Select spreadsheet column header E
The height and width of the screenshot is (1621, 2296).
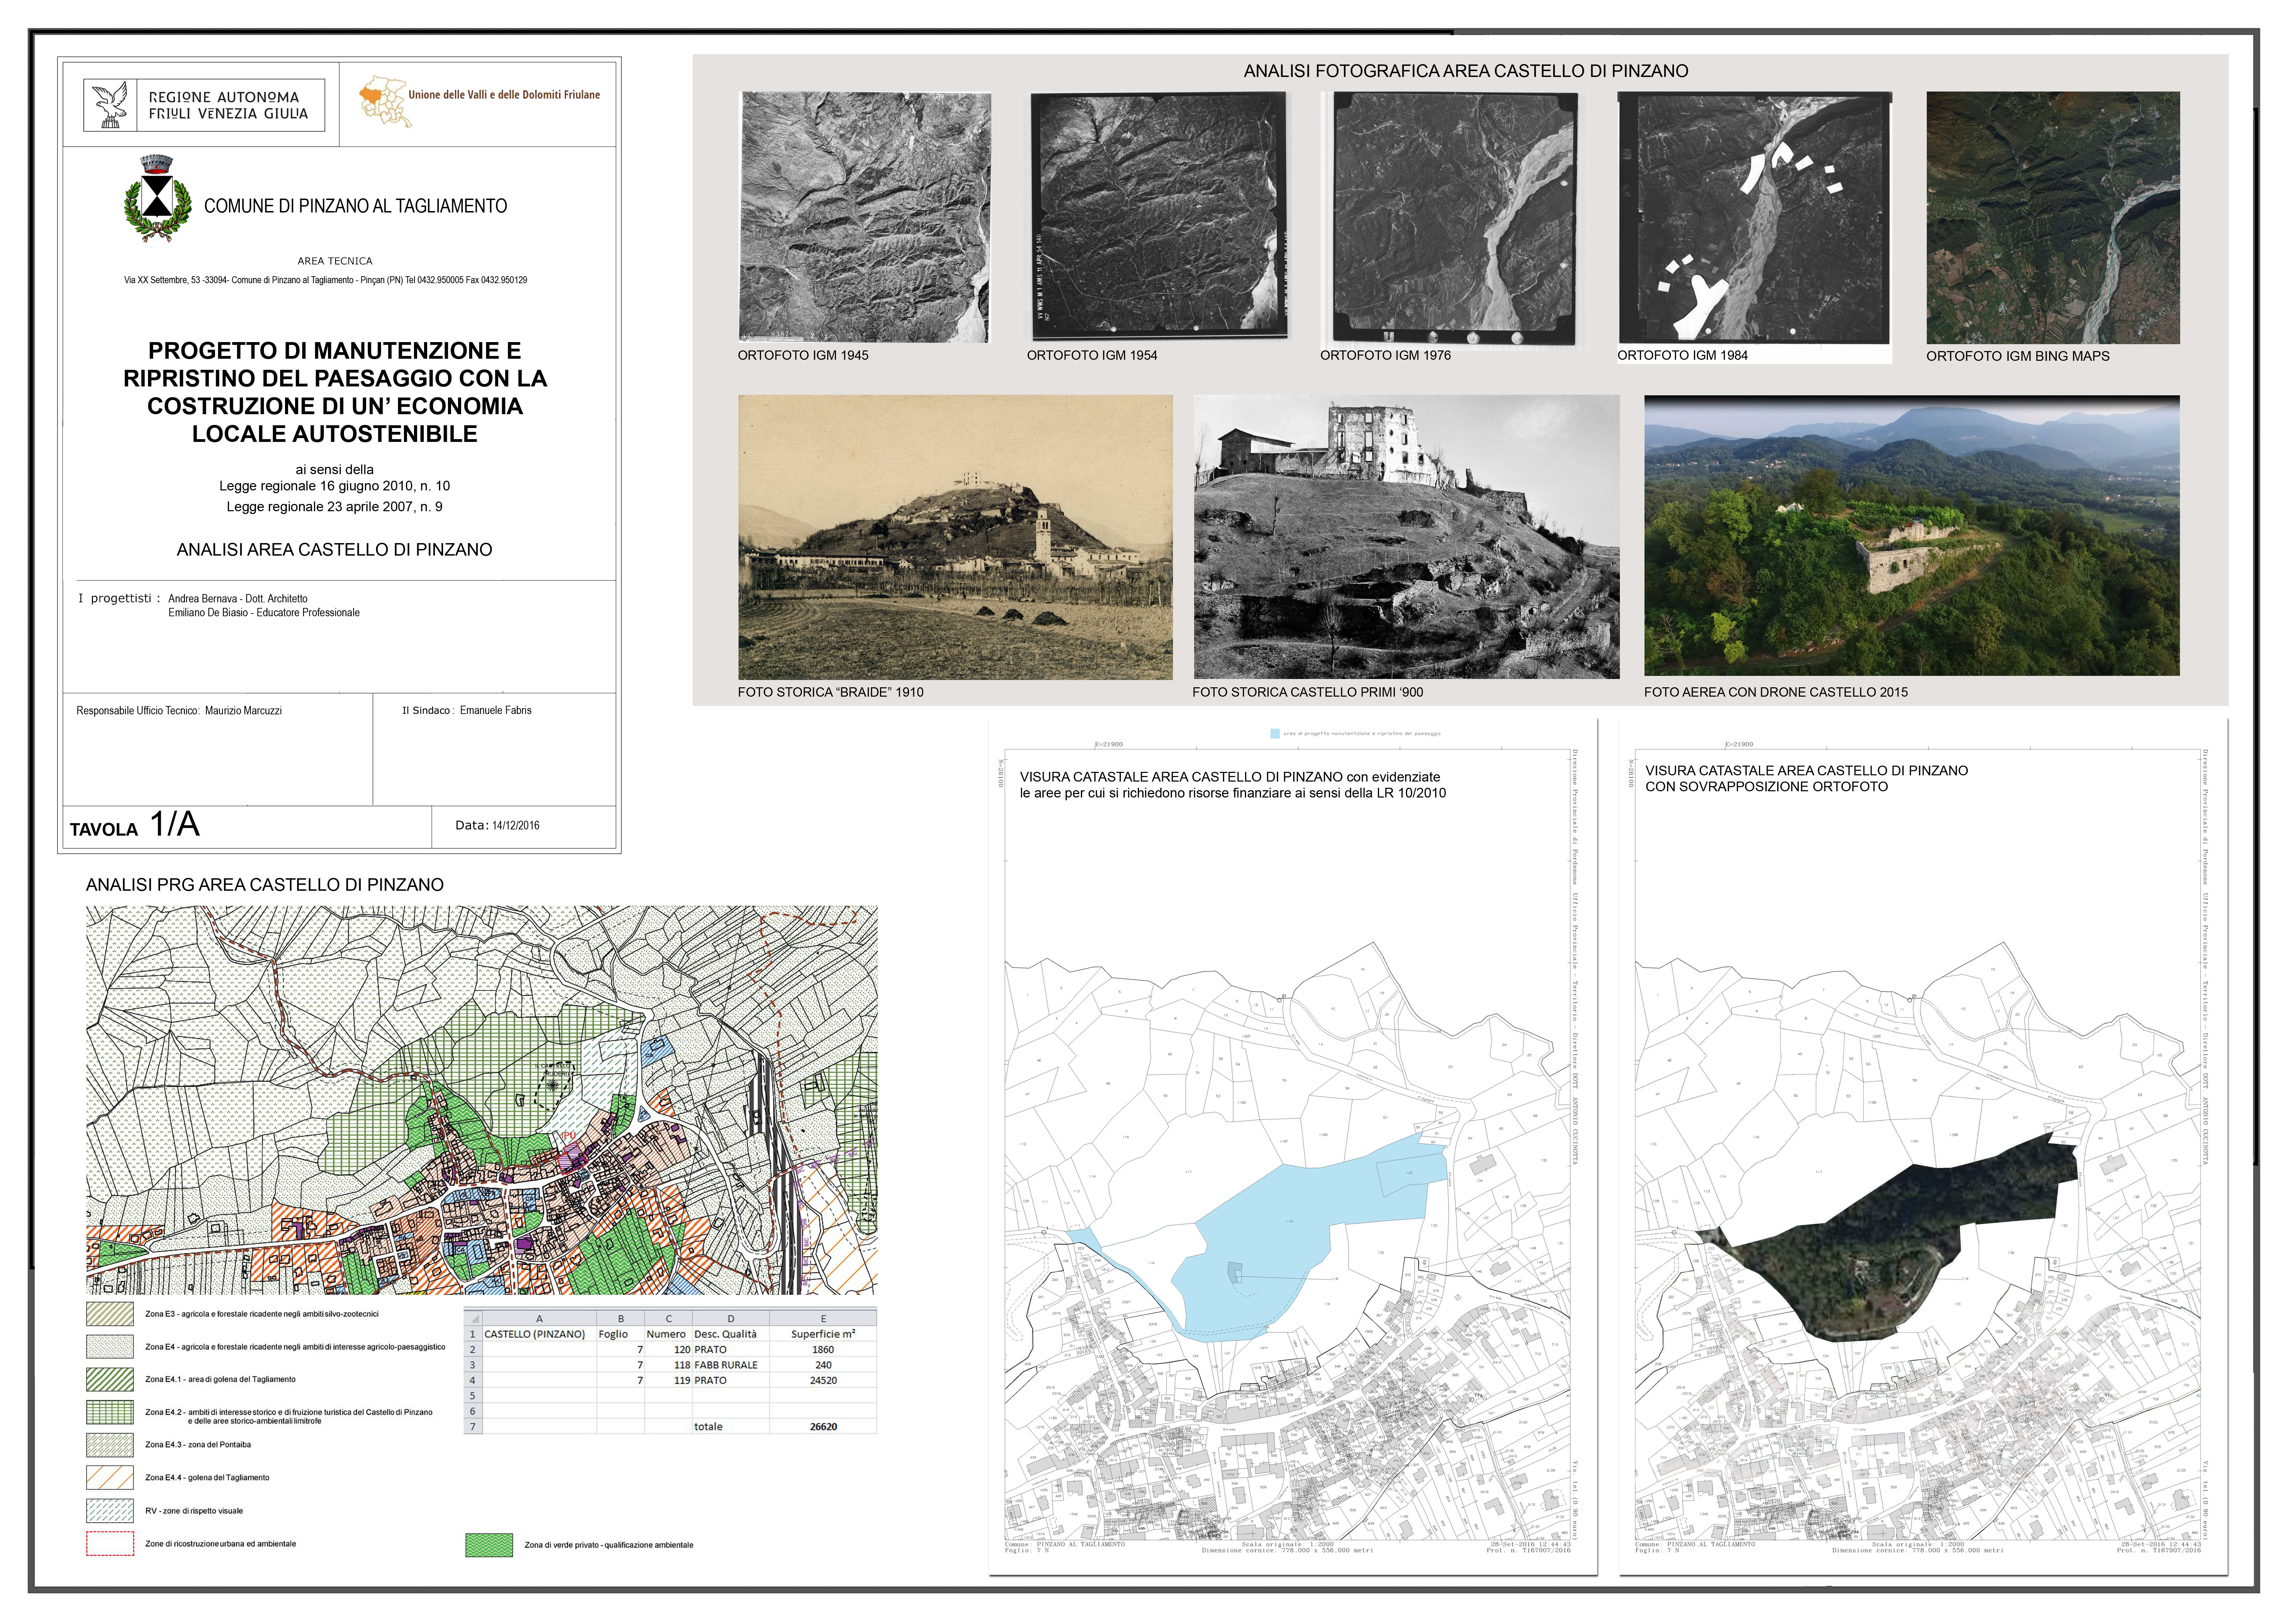[823, 1318]
